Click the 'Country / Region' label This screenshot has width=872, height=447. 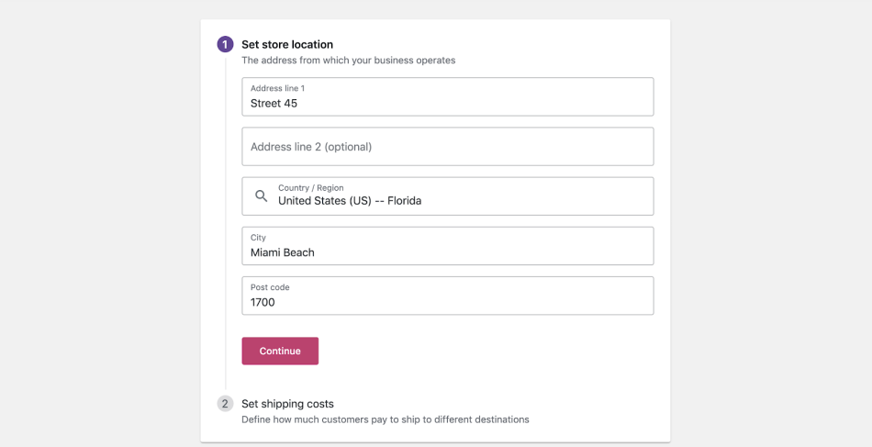point(311,188)
